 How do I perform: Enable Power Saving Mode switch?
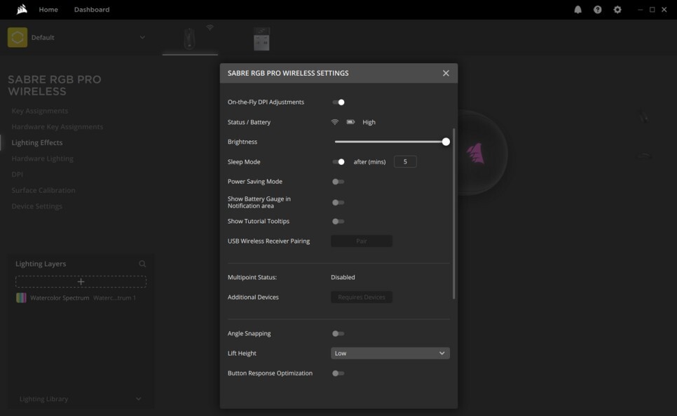(x=338, y=182)
